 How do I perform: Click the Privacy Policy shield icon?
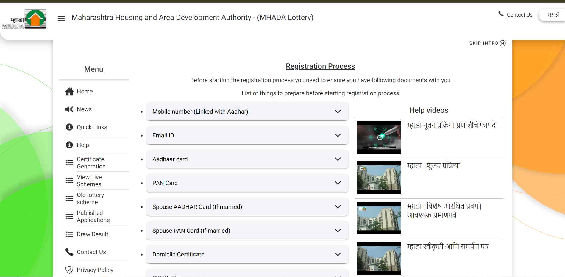tap(69, 270)
